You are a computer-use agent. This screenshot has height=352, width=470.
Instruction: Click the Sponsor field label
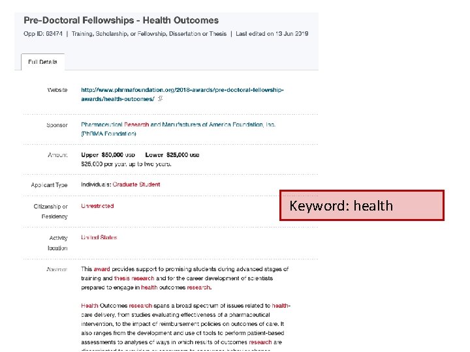57,125
